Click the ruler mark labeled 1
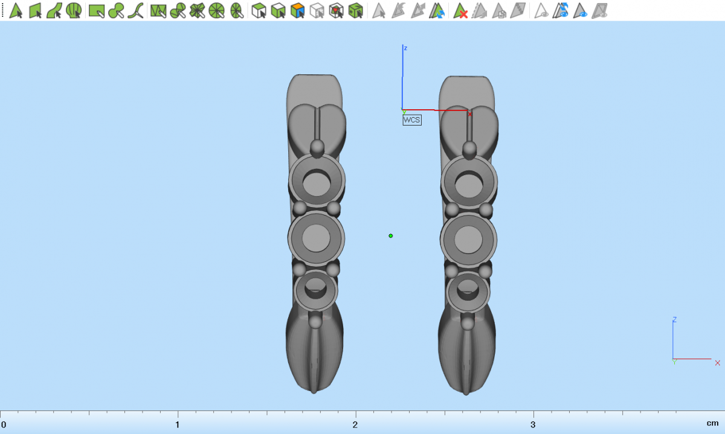 [x=178, y=424]
